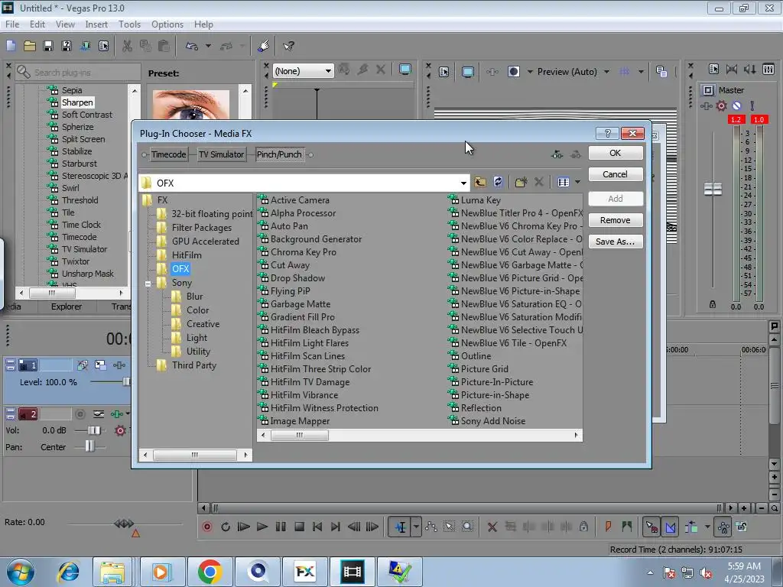Click the eye preset thumbnail
The height and width of the screenshot is (587, 783).
click(x=191, y=104)
